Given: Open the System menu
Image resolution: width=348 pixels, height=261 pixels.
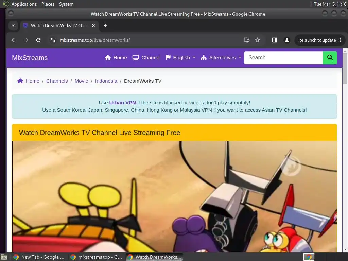Looking at the screenshot, I should tap(66, 4).
